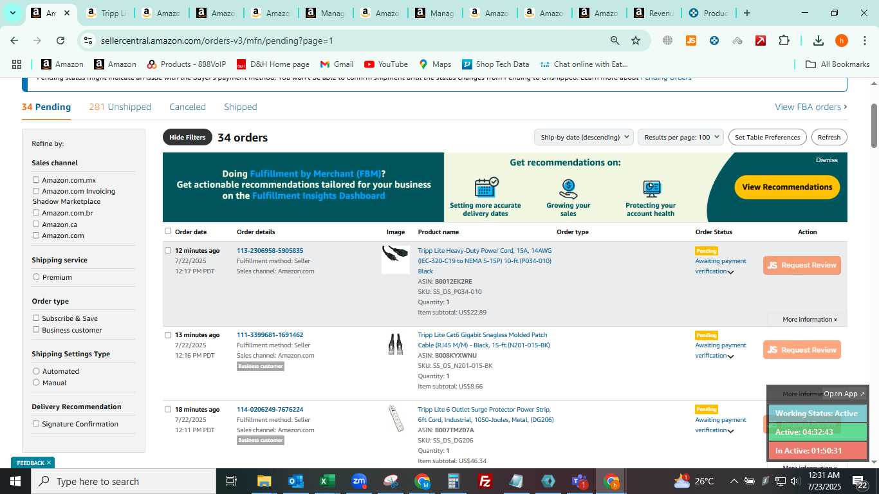Open a new browser tab with plus
Screen dimensions: 879x494
click(x=747, y=13)
